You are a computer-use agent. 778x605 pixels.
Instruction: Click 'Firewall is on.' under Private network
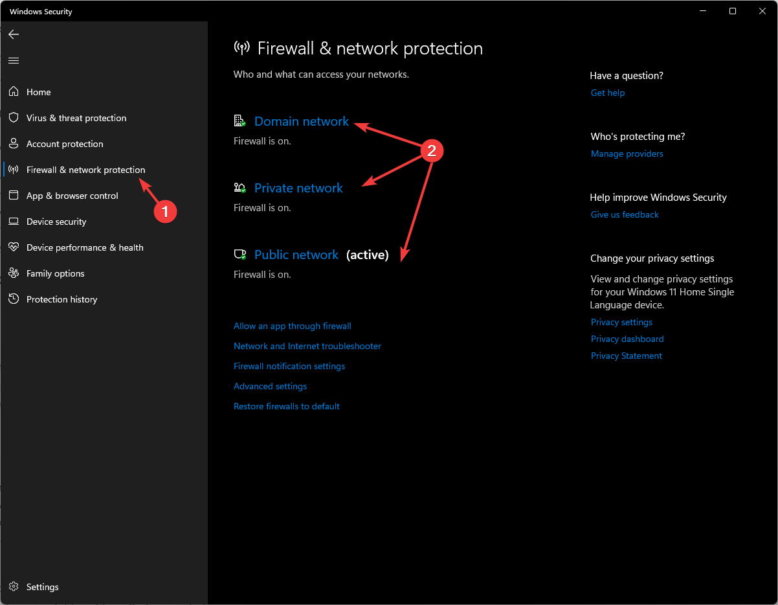tap(262, 207)
